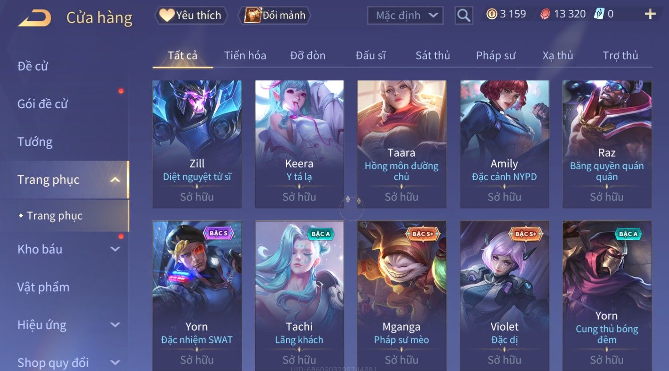Open Gói đề cử in sidebar
This screenshot has width=669, height=371.
click(x=42, y=104)
